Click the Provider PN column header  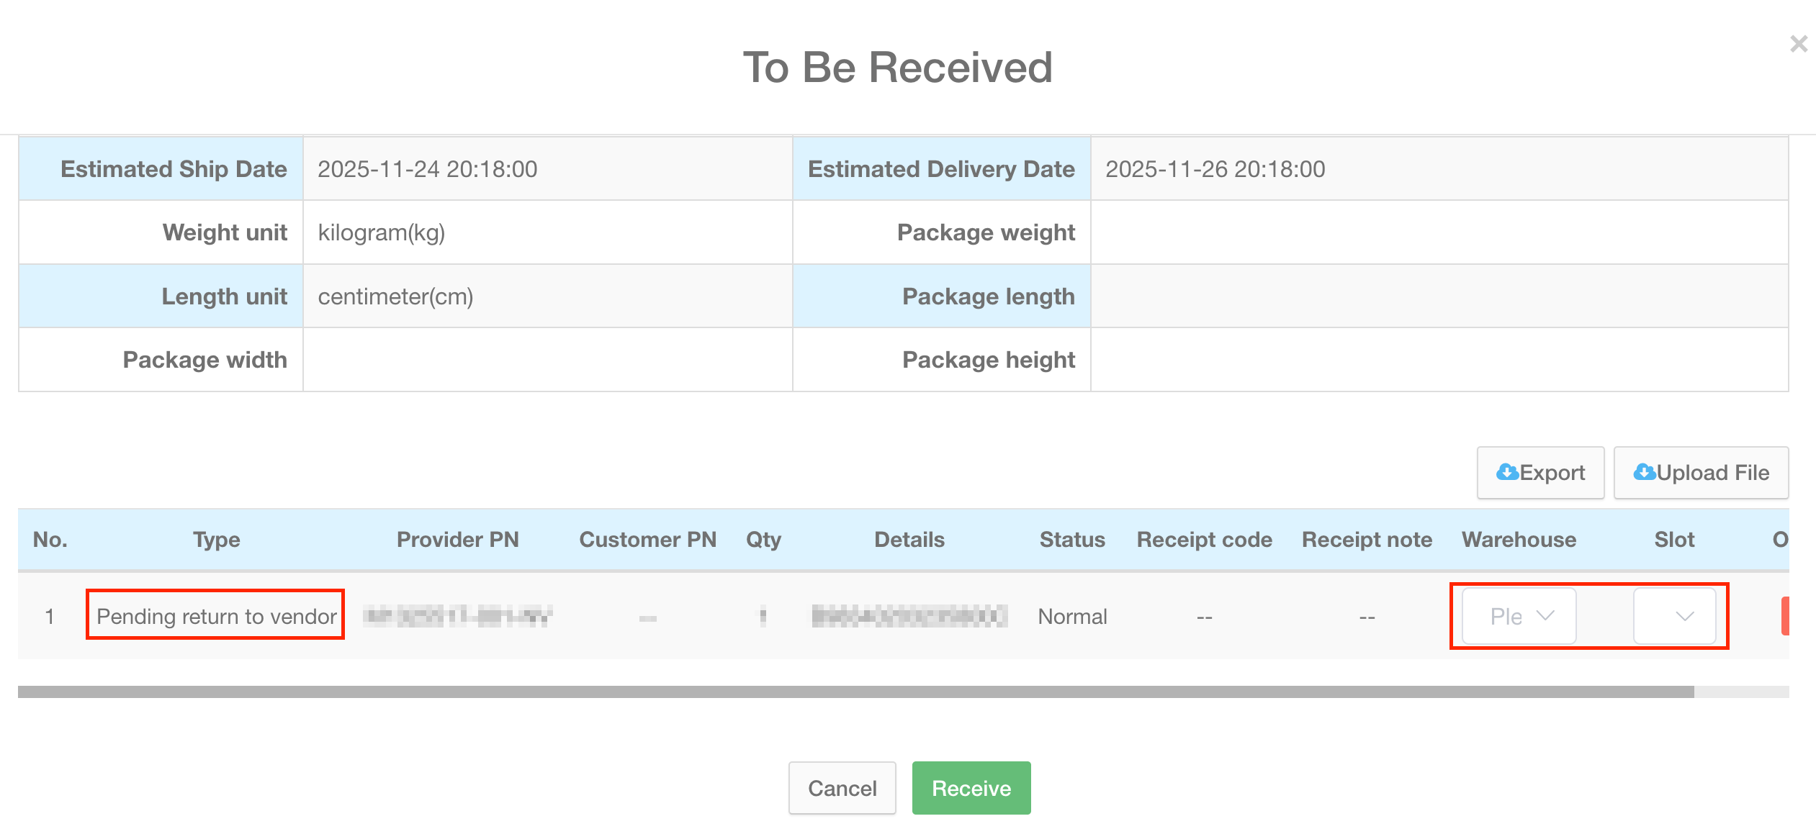(457, 540)
